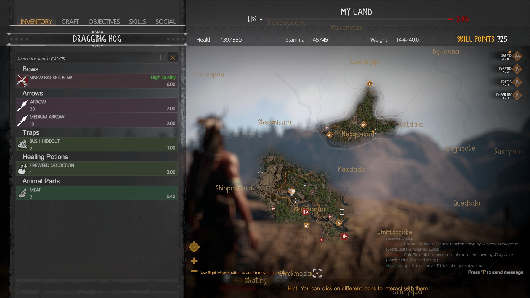Click the Goyatley chat message
The height and width of the screenshot is (298, 530).
point(436,265)
